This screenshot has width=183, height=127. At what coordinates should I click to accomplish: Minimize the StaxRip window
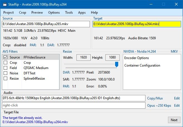151,4
